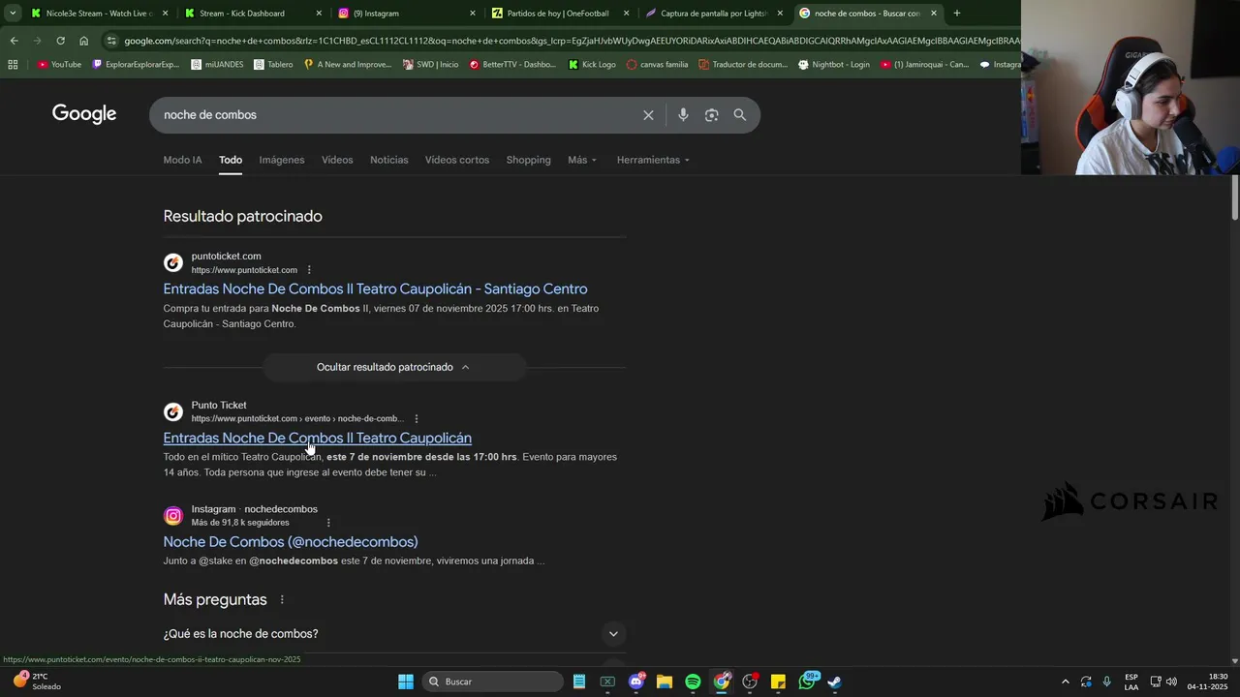Screen dimensions: 1240x697
Task: Open sponsored link Entradas Noche De Combos Santiago Centro
Action: click(x=375, y=288)
